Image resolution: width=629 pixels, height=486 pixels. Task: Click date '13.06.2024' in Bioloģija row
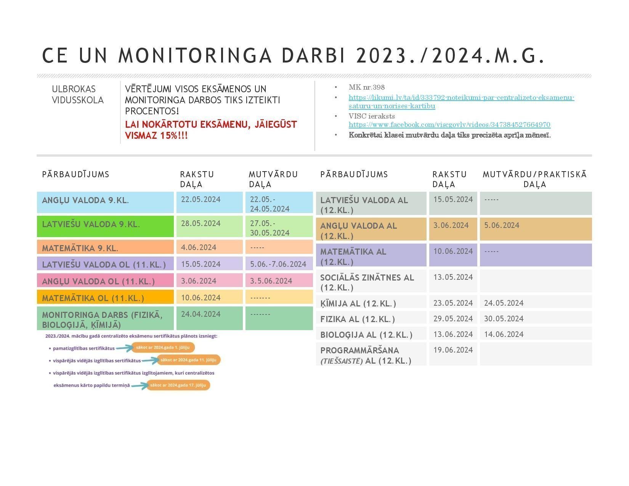click(x=453, y=334)
